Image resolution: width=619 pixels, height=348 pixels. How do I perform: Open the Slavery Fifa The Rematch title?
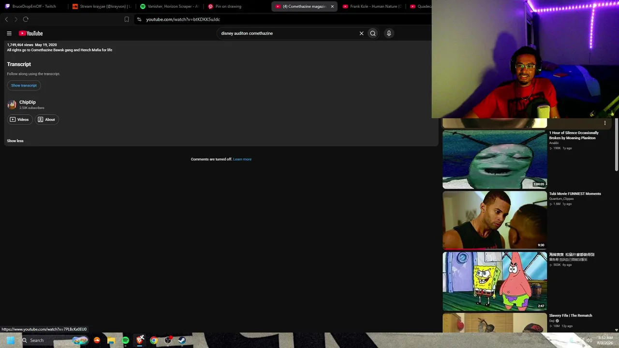571,316
